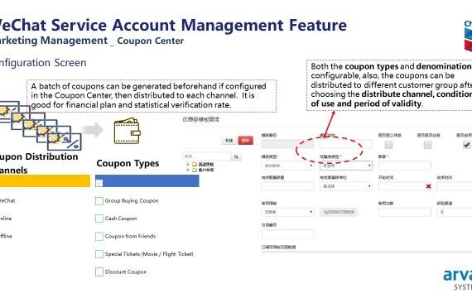The width and height of the screenshot is (472, 298).
Task: Click the gray arrow between coupons and wallet
Action: tap(94, 130)
